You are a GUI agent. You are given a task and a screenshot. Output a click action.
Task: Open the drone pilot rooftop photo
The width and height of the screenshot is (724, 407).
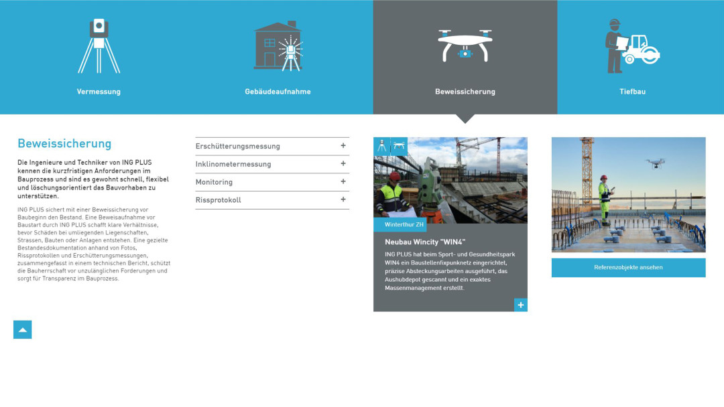pos(628,194)
